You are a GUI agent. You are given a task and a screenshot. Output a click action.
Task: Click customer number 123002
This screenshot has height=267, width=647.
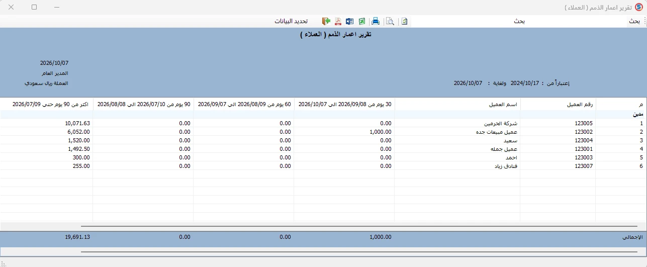point(584,132)
